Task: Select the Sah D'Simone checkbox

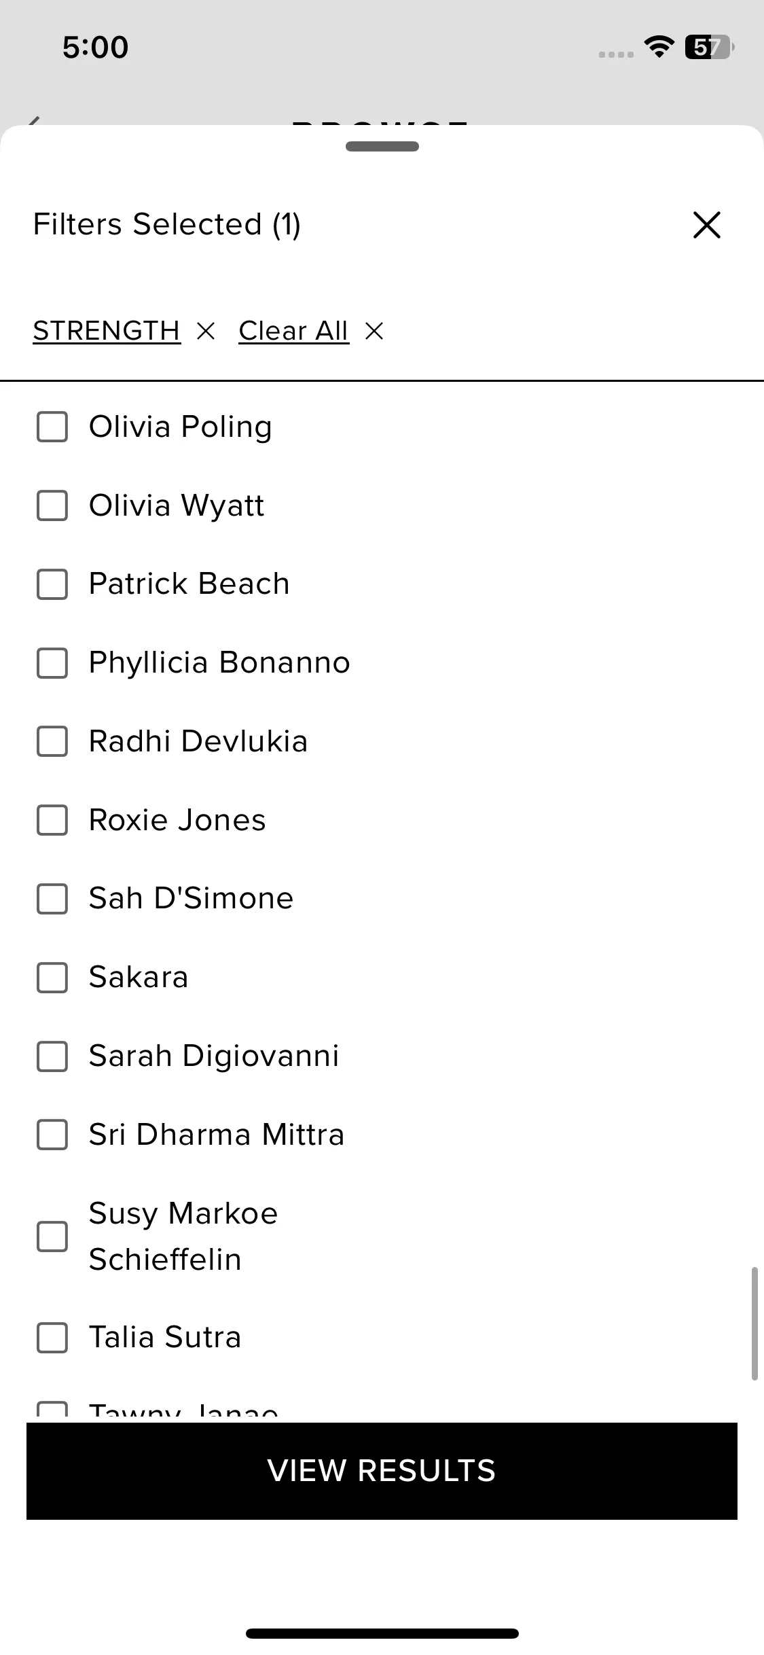Action: pyautogui.click(x=52, y=899)
